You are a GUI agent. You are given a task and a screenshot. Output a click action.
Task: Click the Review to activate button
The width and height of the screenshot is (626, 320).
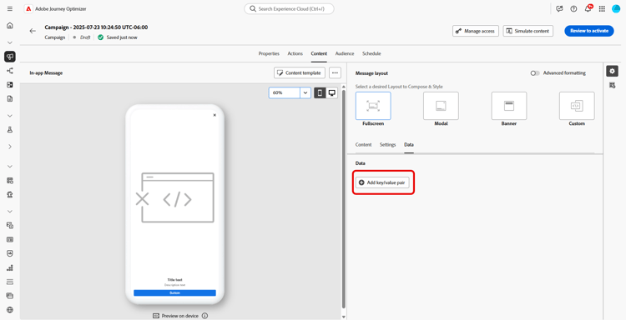pyautogui.click(x=589, y=31)
